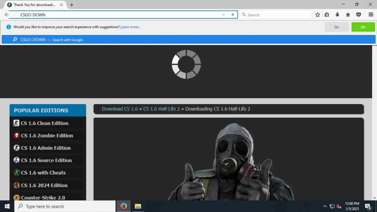
Task: Open File Explorer from the taskbar
Action: (138, 206)
